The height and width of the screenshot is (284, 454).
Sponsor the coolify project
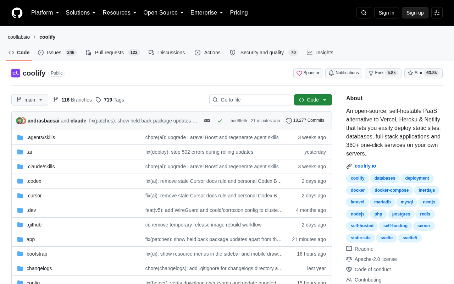308,73
